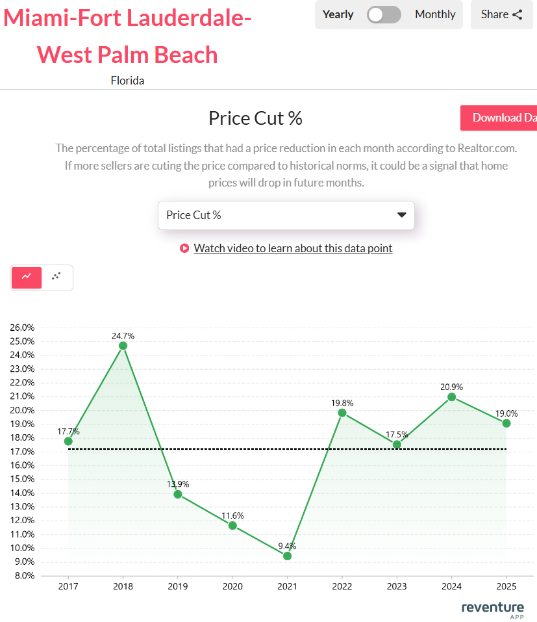Click the 20.9% data point for 2024

tap(451, 396)
